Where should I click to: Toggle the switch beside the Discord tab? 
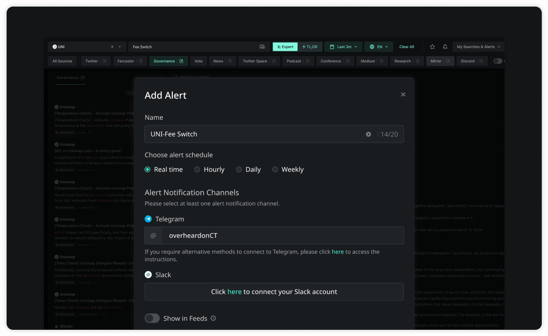click(498, 61)
